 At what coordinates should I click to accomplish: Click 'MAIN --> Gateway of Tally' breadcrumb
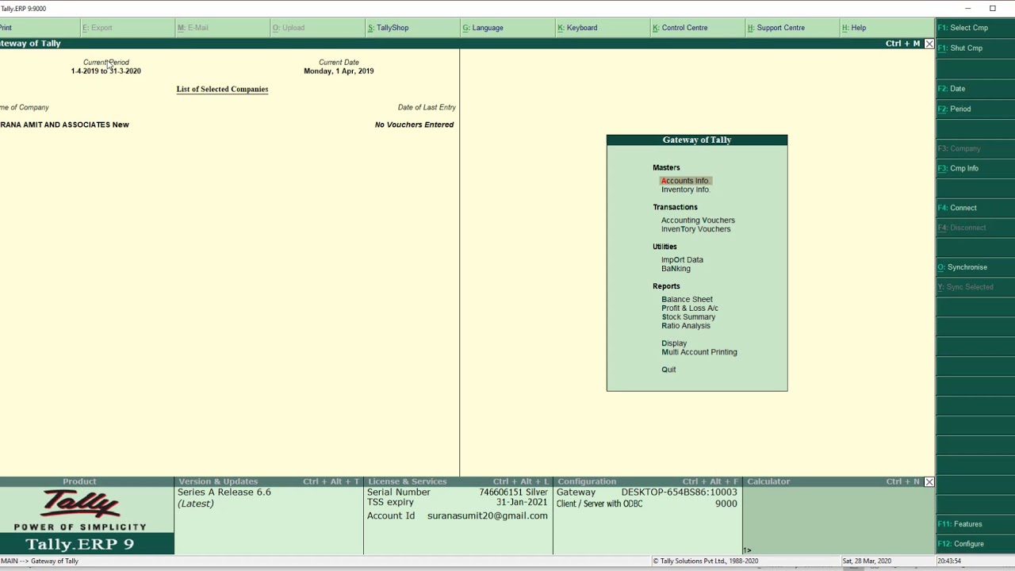40,561
